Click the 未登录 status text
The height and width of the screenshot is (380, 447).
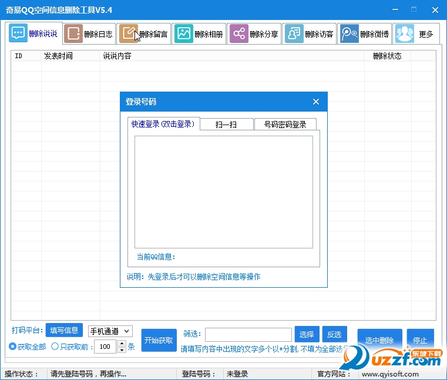[237, 374]
